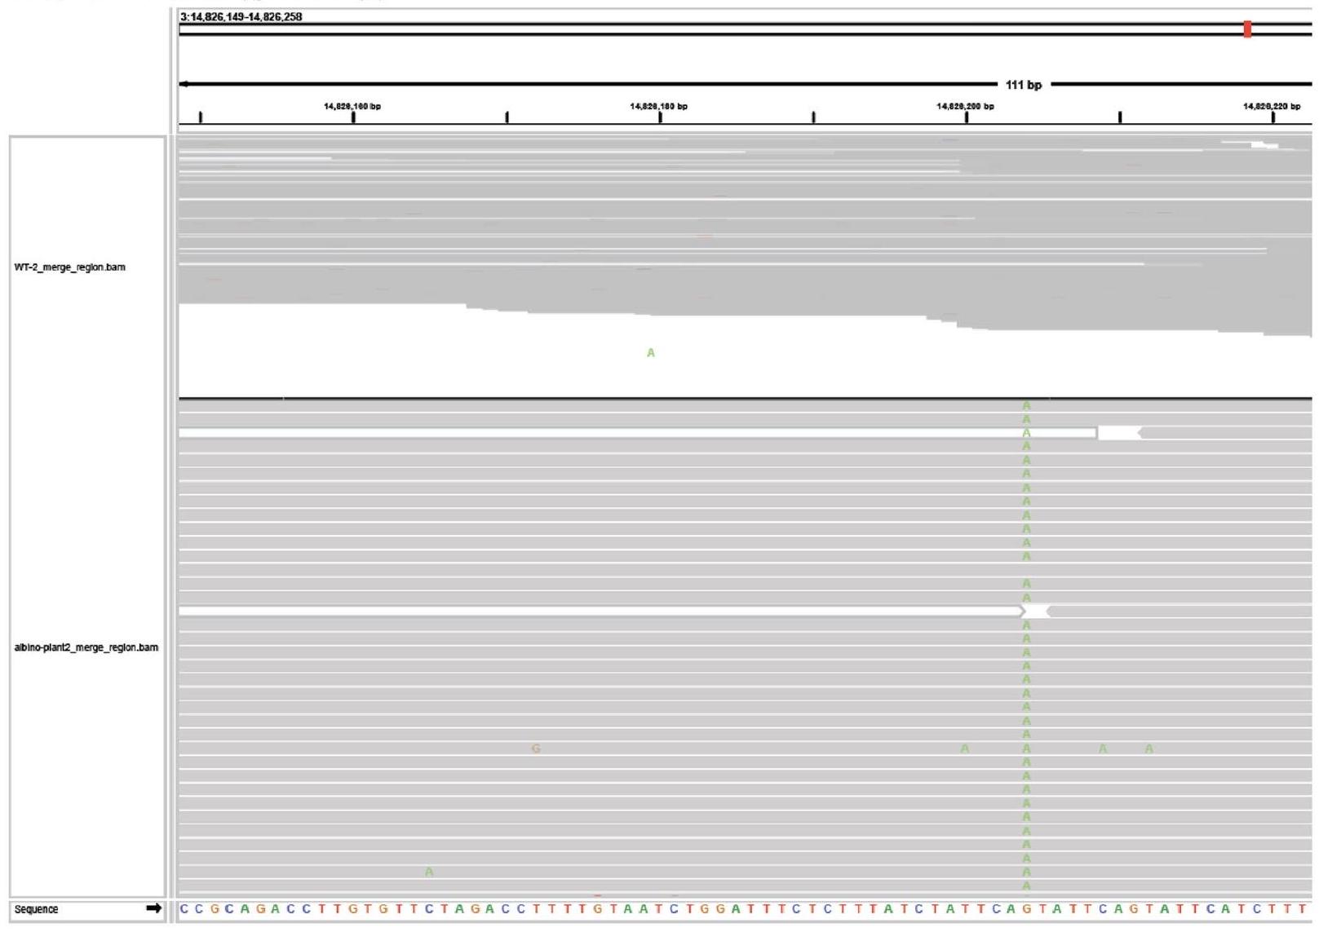Select the WT-2_merge_region.bam track name
1319x932 pixels.
(x=70, y=267)
